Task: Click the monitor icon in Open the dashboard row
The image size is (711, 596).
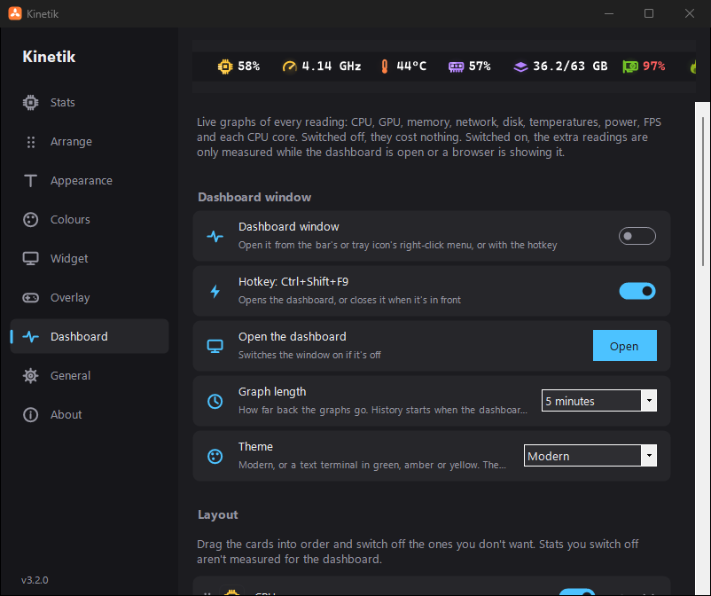Action: coord(215,346)
